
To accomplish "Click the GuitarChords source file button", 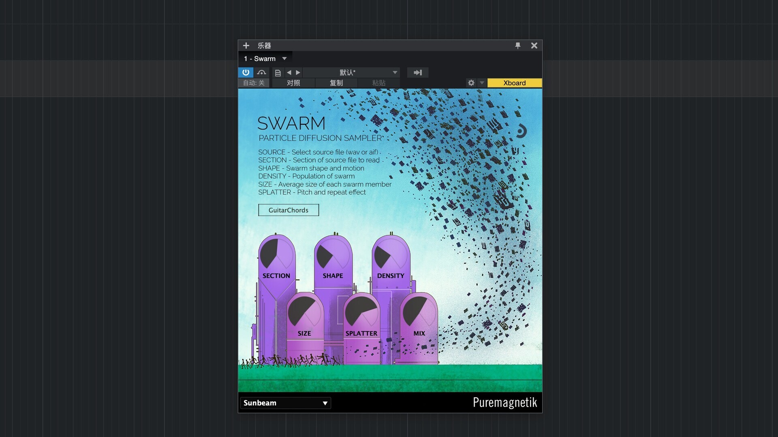I will pyautogui.click(x=289, y=210).
